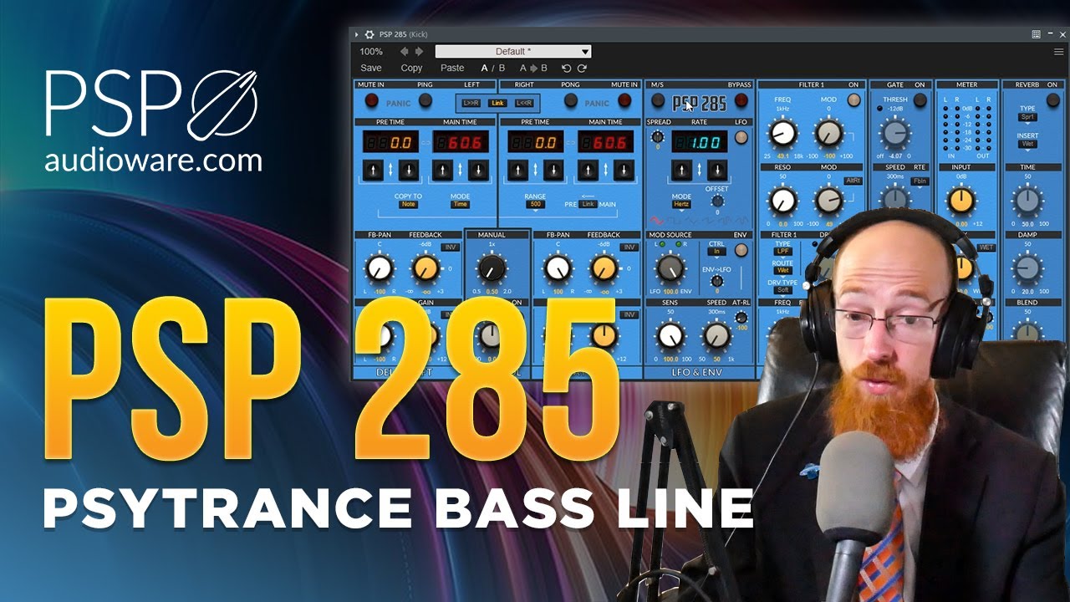Open the RANGE 500 dropdown

(535, 204)
